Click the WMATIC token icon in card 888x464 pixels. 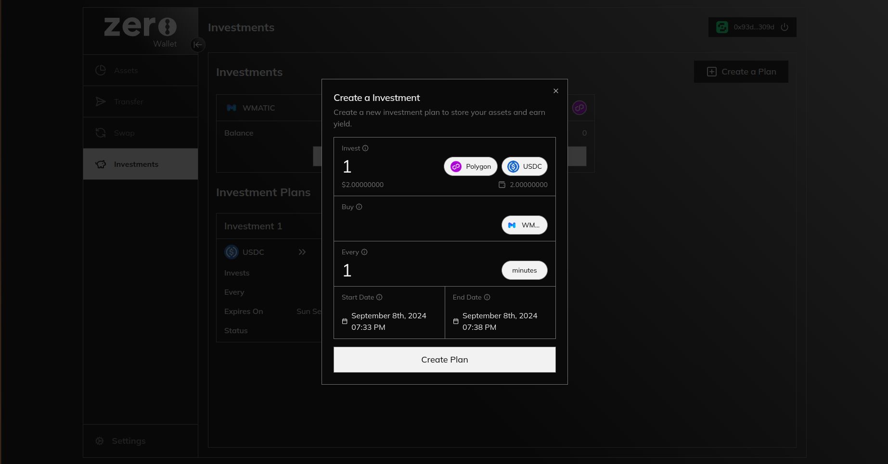click(x=232, y=108)
